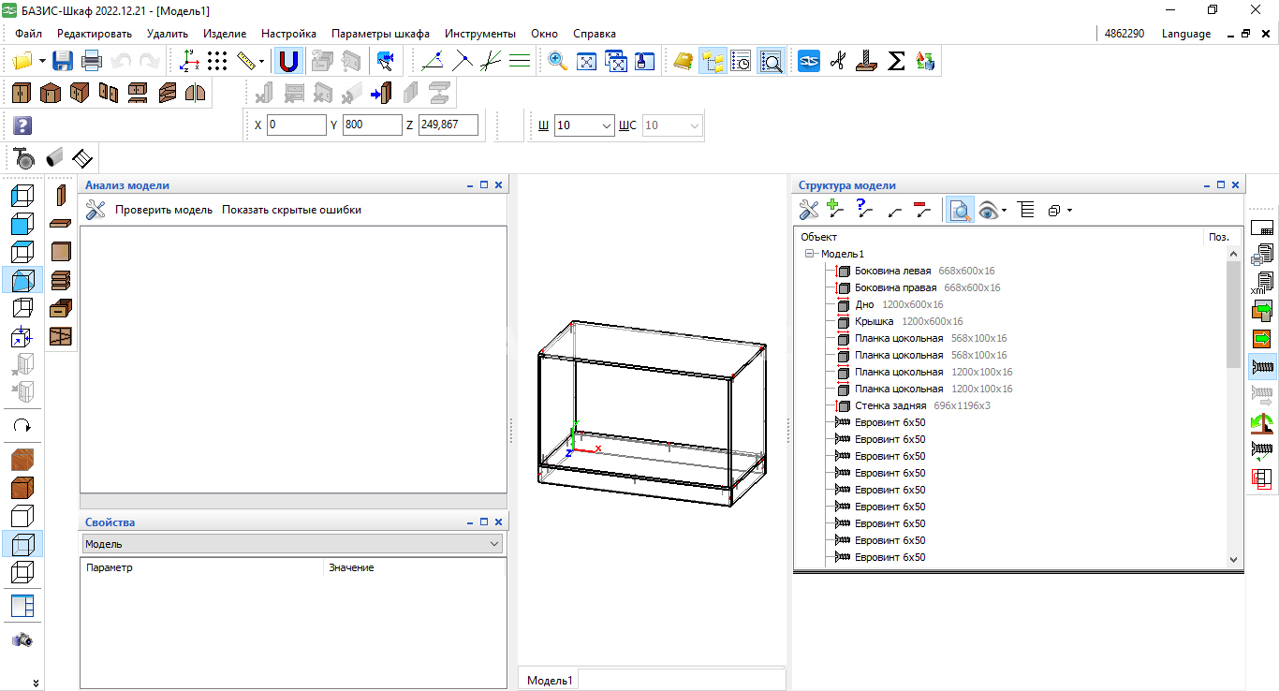Click the wrench icon in Структура модели panel
This screenshot has height=691, width=1279.
[808, 211]
